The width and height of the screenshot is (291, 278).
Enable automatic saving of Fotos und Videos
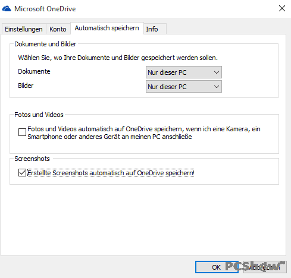tap(22, 132)
